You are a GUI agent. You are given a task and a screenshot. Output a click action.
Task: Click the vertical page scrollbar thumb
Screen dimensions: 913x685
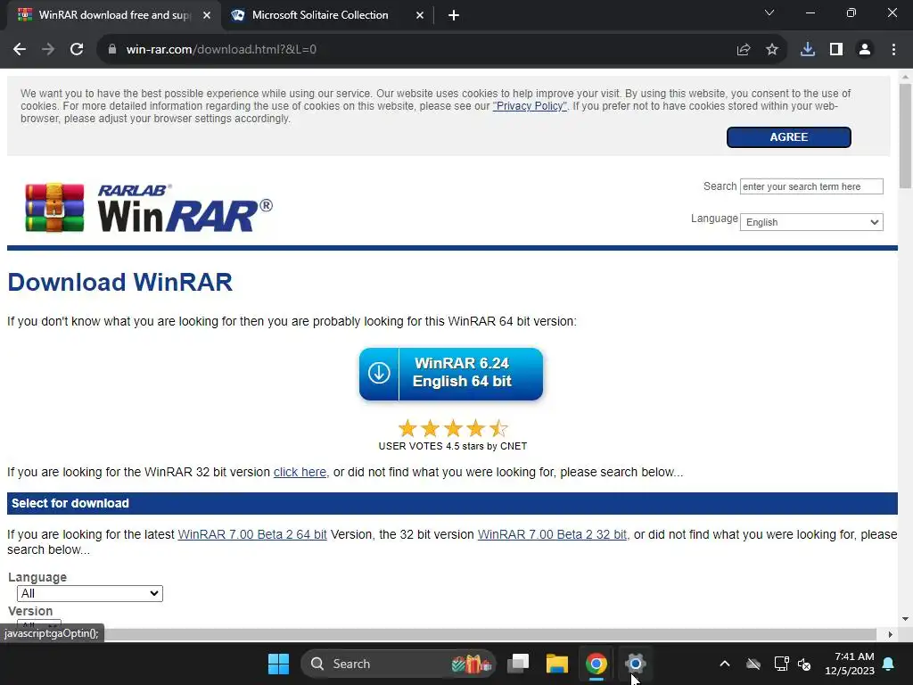pos(905,136)
